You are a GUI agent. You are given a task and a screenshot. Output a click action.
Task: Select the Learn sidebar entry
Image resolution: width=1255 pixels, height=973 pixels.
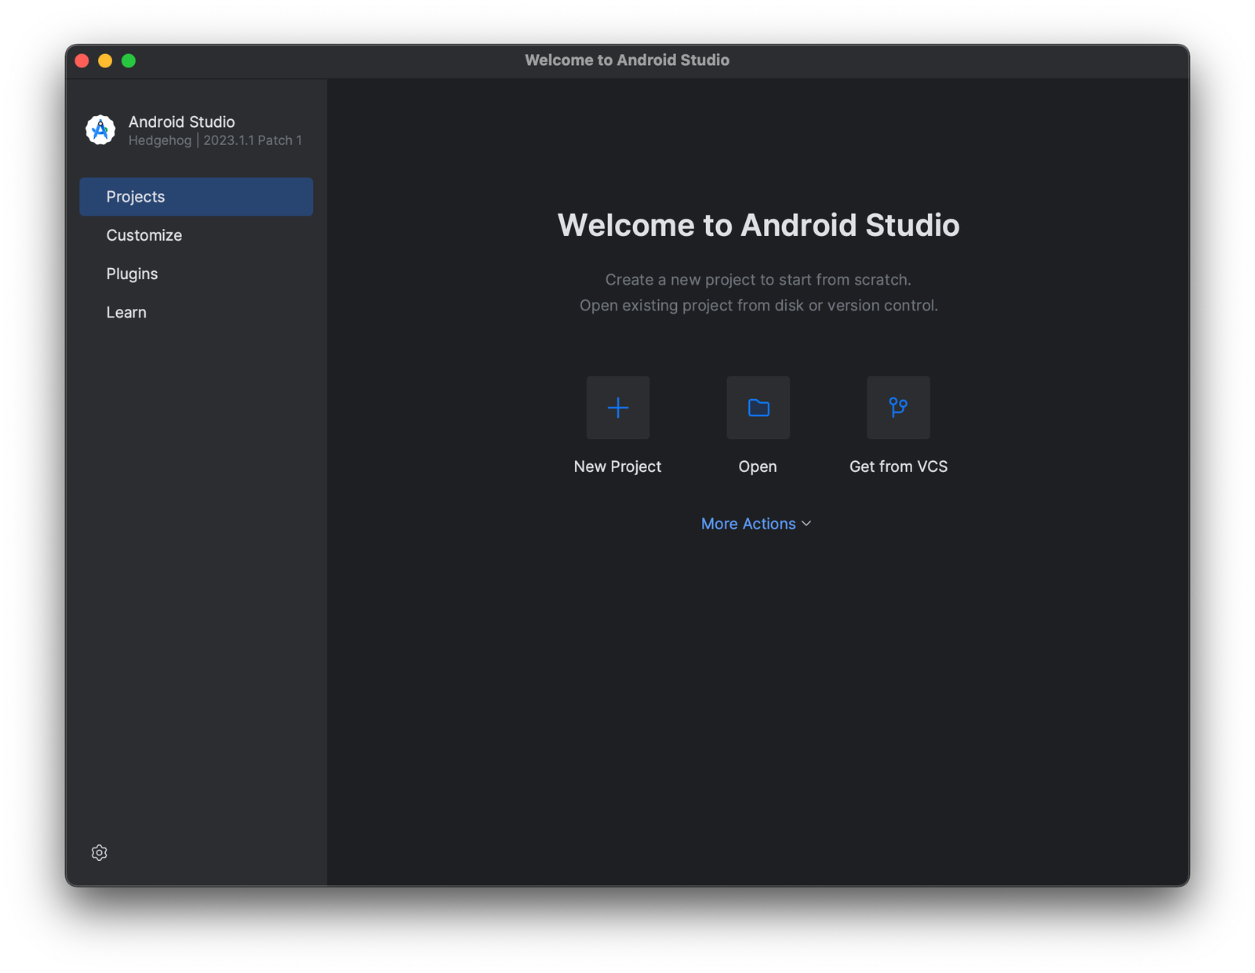[x=126, y=311]
